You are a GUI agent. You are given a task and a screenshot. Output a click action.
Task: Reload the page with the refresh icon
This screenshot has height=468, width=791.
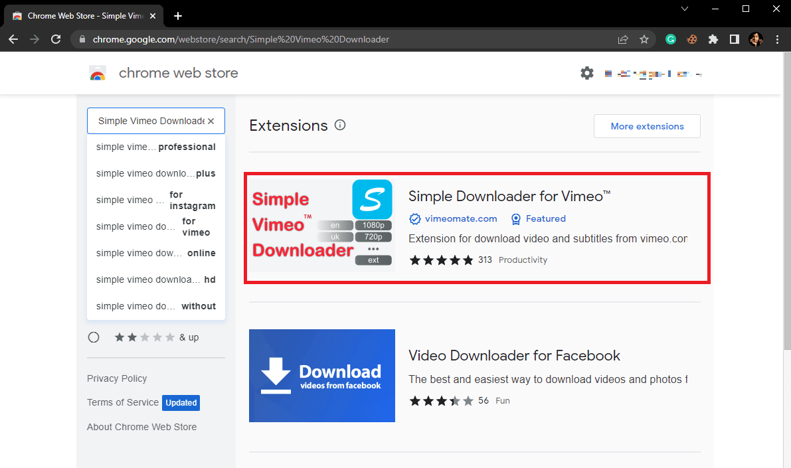pos(56,39)
